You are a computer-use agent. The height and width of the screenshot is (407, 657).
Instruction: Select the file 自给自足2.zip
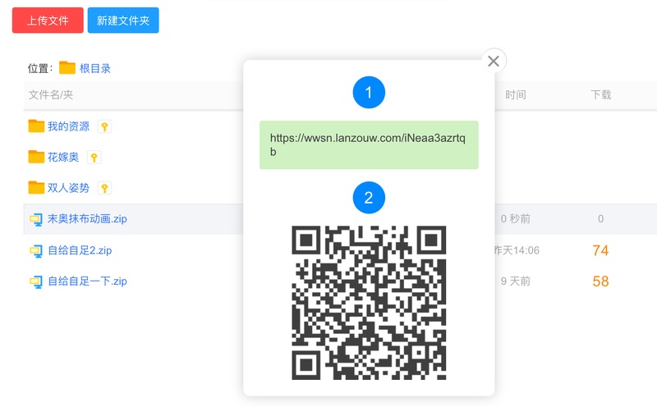click(x=80, y=250)
